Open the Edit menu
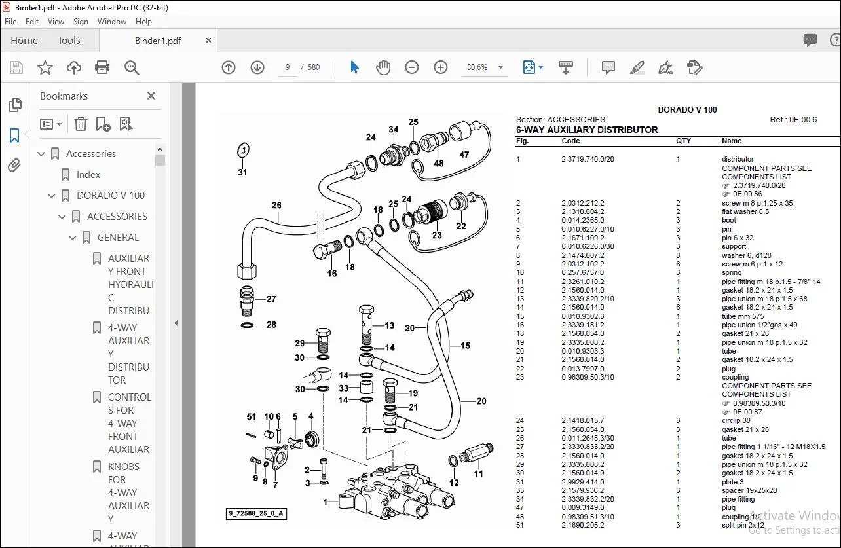Image resolution: width=841 pixels, height=548 pixels. (x=32, y=22)
